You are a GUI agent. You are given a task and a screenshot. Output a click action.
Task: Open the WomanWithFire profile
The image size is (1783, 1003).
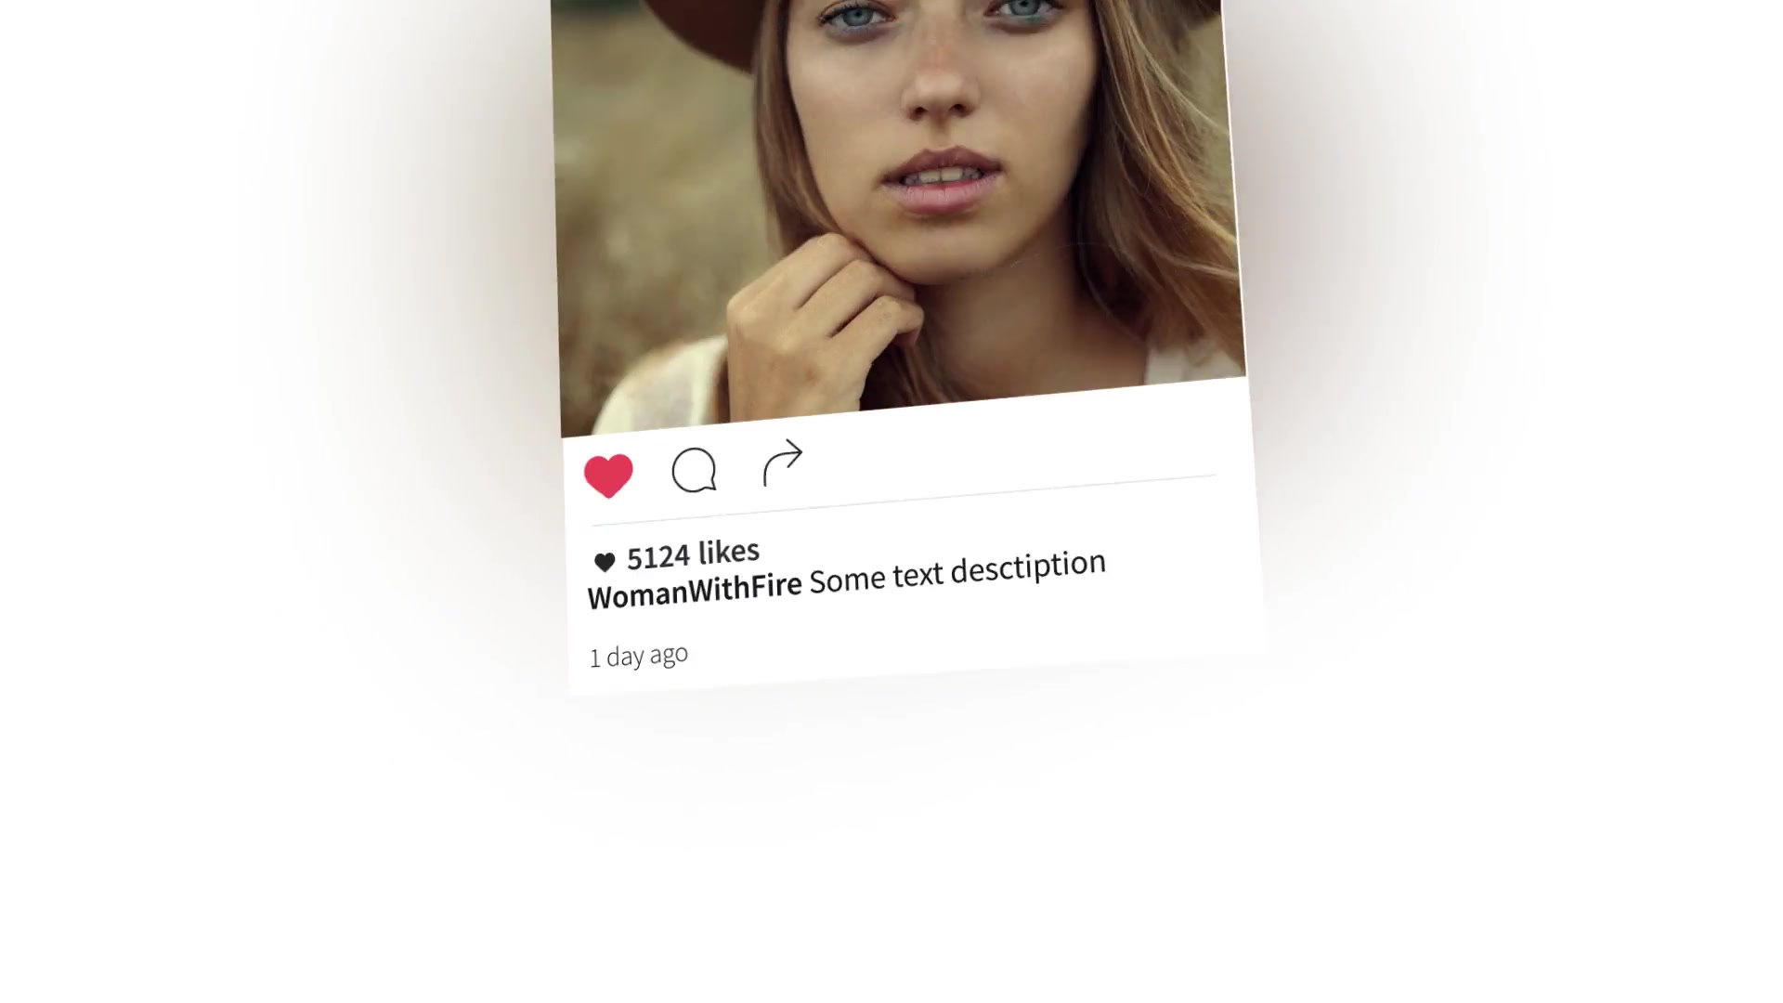tap(695, 590)
